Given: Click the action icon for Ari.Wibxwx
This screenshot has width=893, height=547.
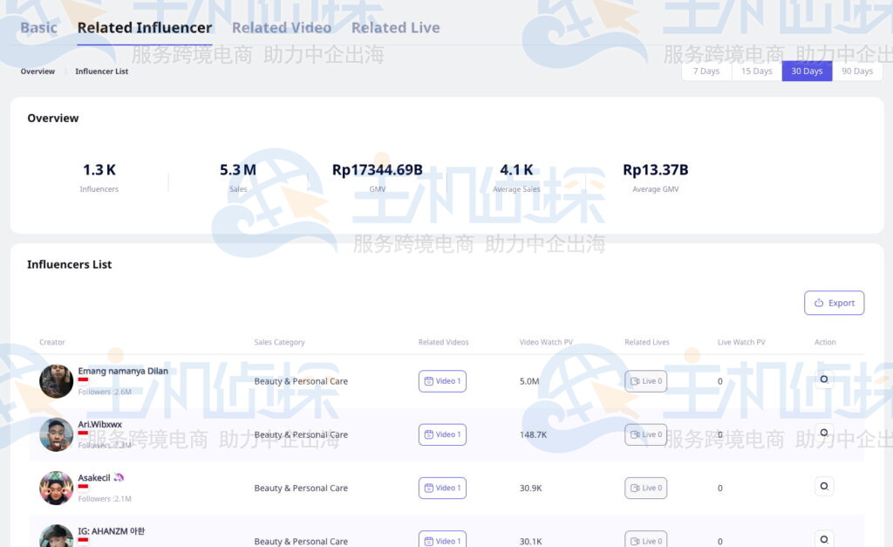Looking at the screenshot, I should click(823, 433).
